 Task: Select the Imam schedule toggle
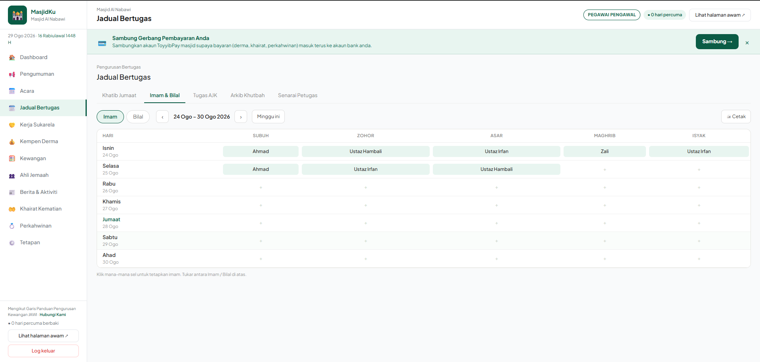pyautogui.click(x=110, y=117)
